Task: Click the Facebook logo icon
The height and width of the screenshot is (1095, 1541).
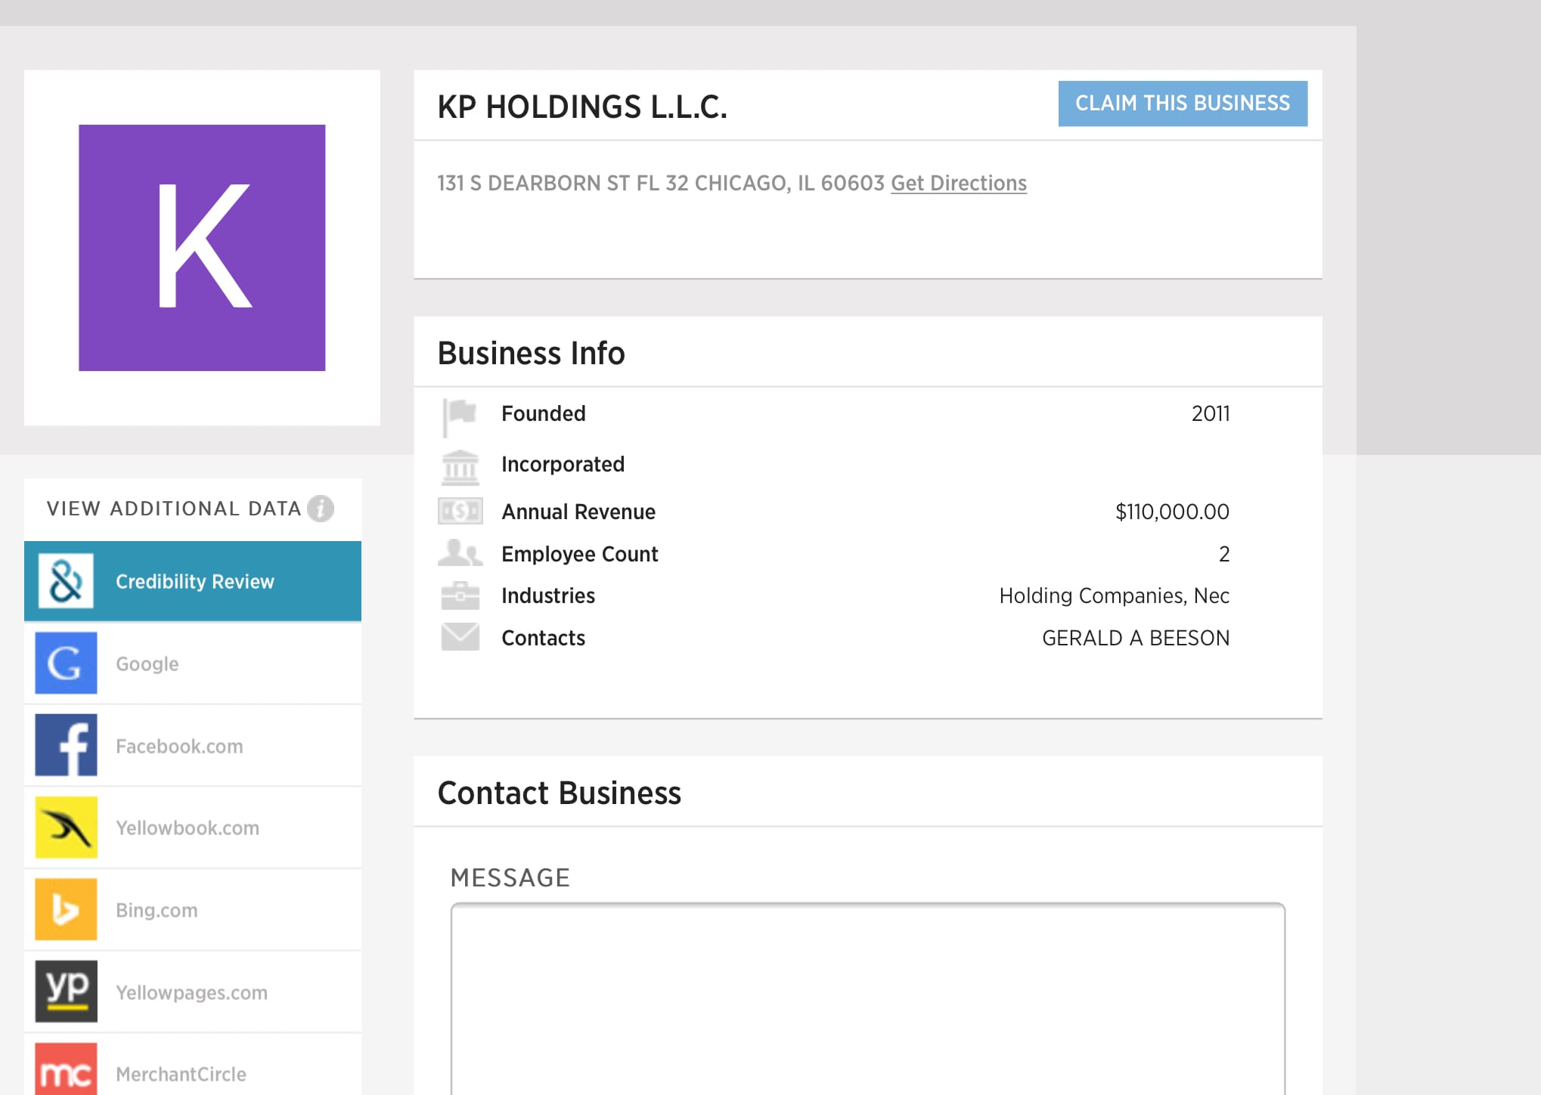Action: pyautogui.click(x=66, y=745)
